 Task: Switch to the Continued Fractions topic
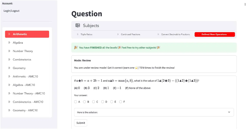[130, 34]
